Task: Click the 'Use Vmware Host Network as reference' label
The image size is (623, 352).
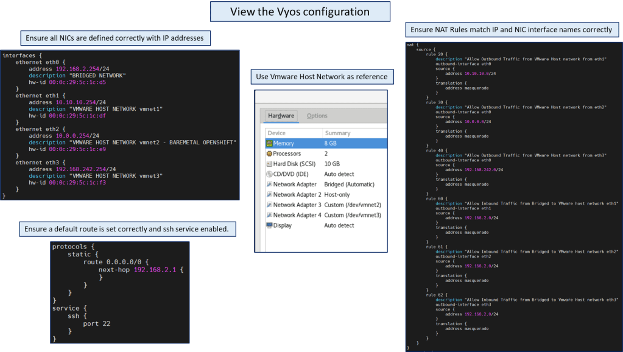Action: point(322,77)
